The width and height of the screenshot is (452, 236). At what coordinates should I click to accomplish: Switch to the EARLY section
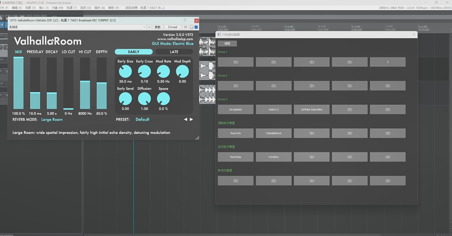[134, 52]
